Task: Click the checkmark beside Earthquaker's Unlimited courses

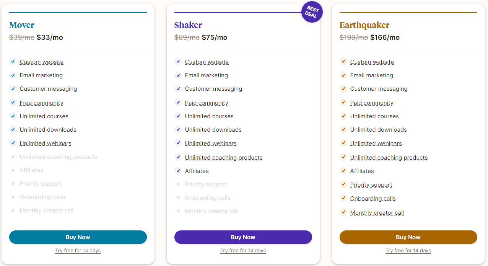Action: coord(343,116)
